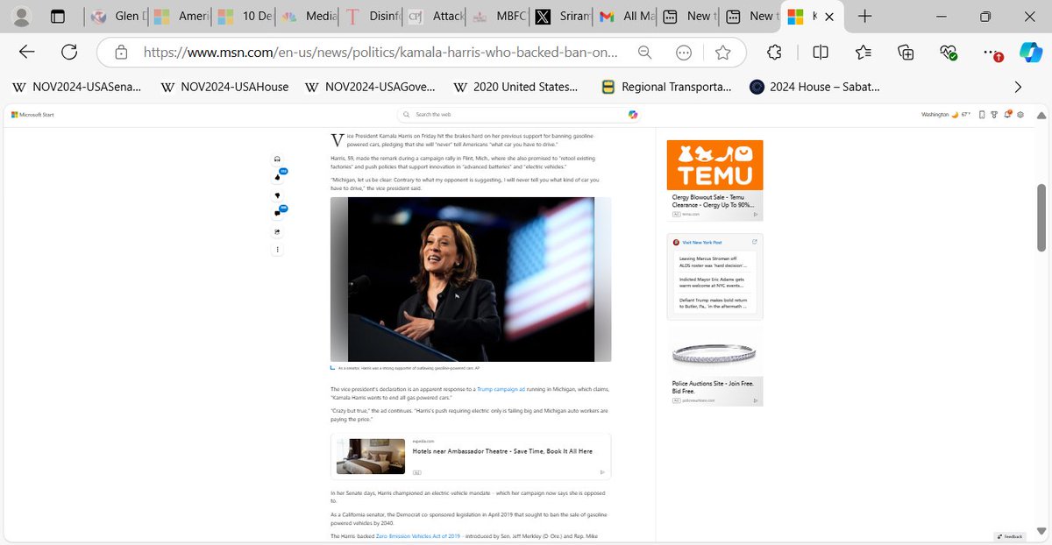Click the Feedback button at page bottom
1052x545 pixels.
[1010, 536]
